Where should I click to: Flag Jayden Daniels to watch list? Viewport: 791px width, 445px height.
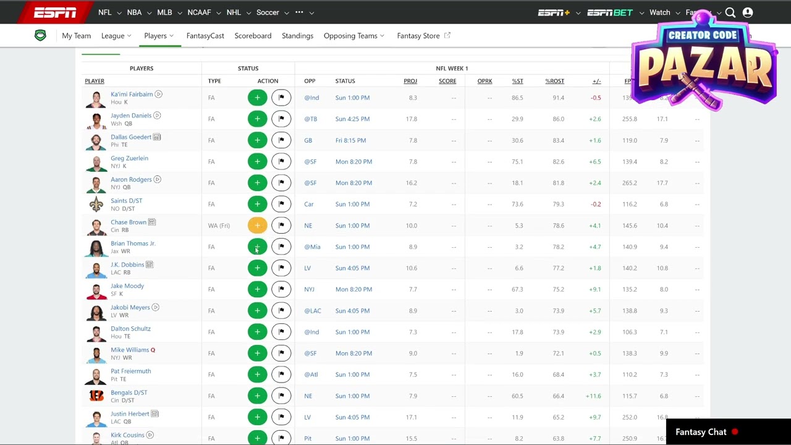click(x=281, y=119)
